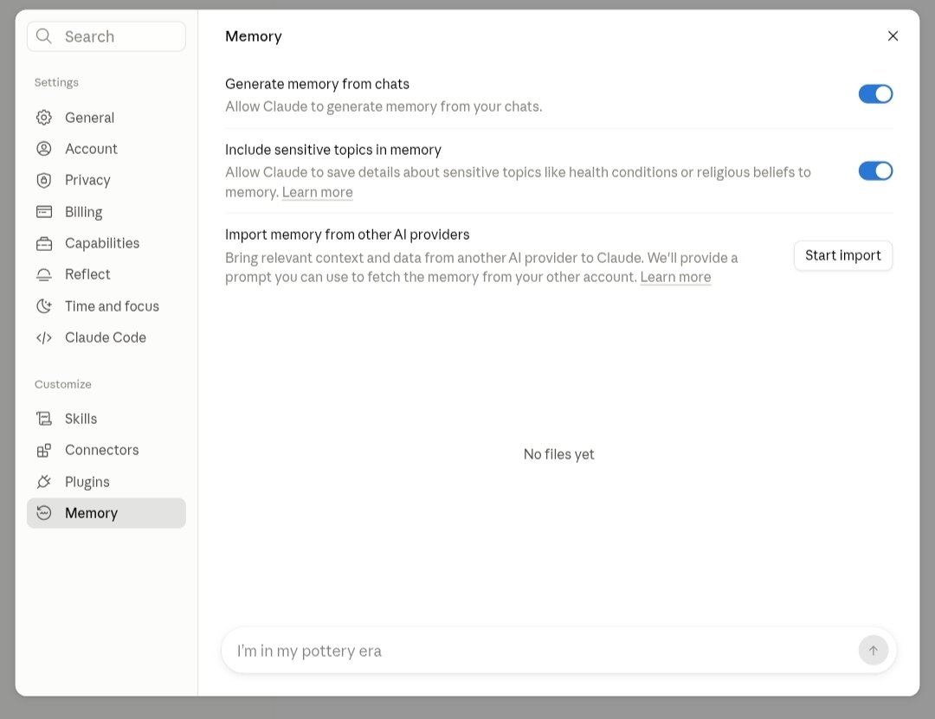Click "Allow Claude to generate memory" description
Screen dimensions: 935x719
(384, 106)
